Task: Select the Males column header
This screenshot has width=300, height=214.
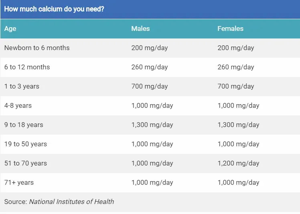Action: point(140,29)
